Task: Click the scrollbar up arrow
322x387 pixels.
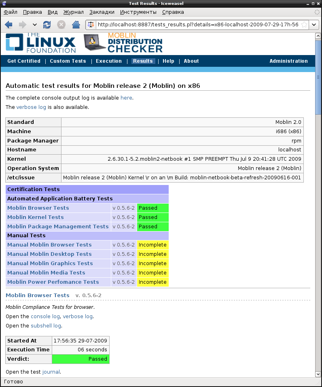Action: click(318, 36)
